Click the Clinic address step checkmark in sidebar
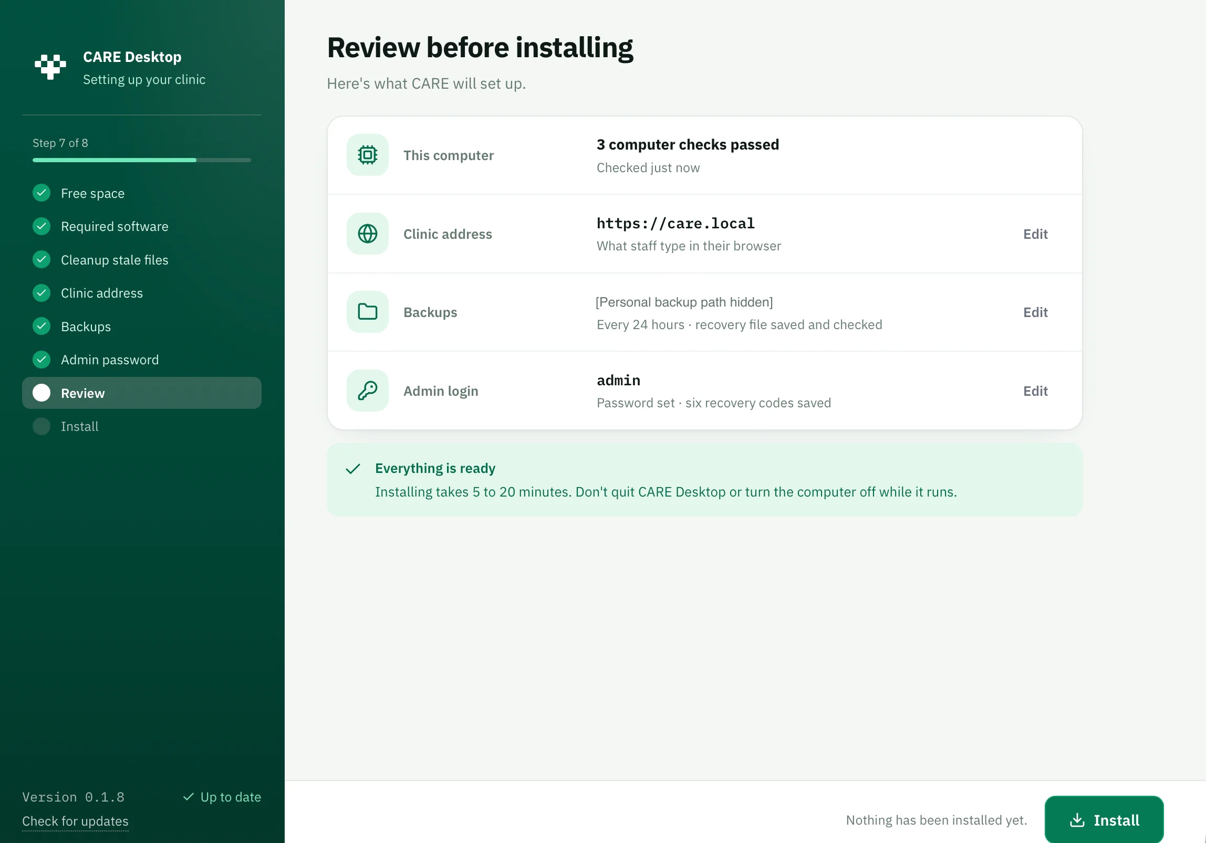1206x843 pixels. [x=41, y=293]
